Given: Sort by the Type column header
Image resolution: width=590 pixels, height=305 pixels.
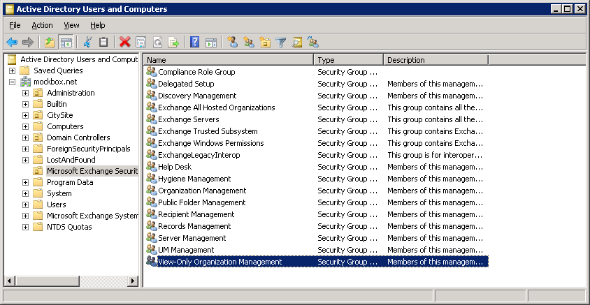Looking at the screenshot, I should (x=348, y=60).
